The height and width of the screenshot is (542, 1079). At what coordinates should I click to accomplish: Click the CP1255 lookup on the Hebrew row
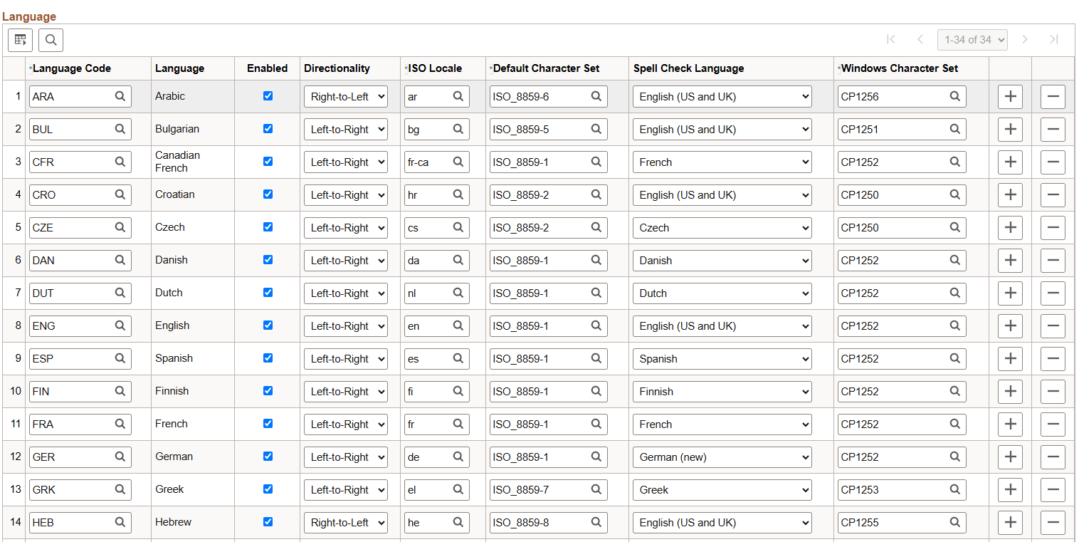(955, 522)
